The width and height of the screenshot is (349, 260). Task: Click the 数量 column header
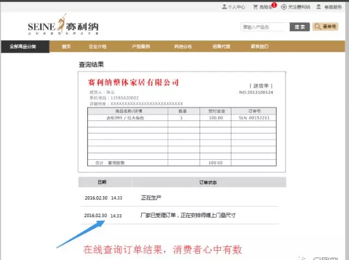[183, 111]
